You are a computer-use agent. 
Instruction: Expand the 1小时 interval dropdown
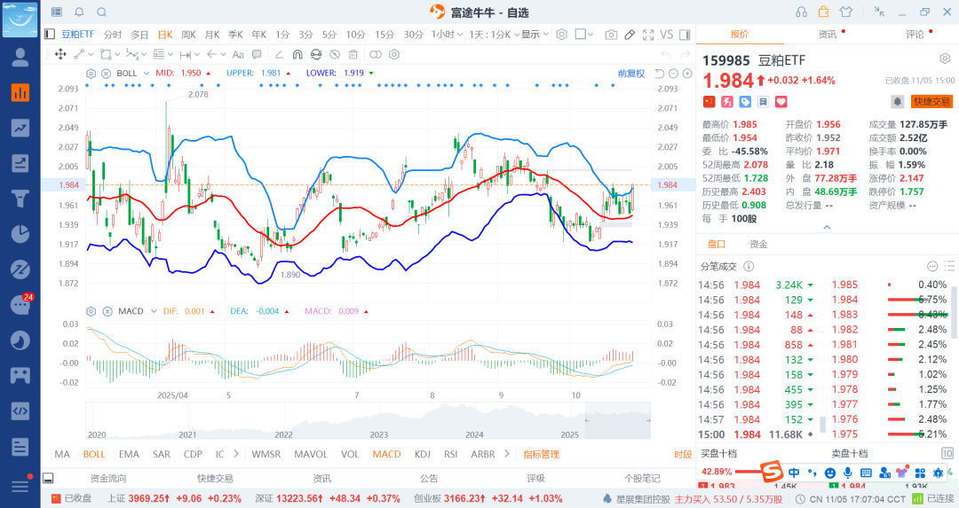(448, 35)
